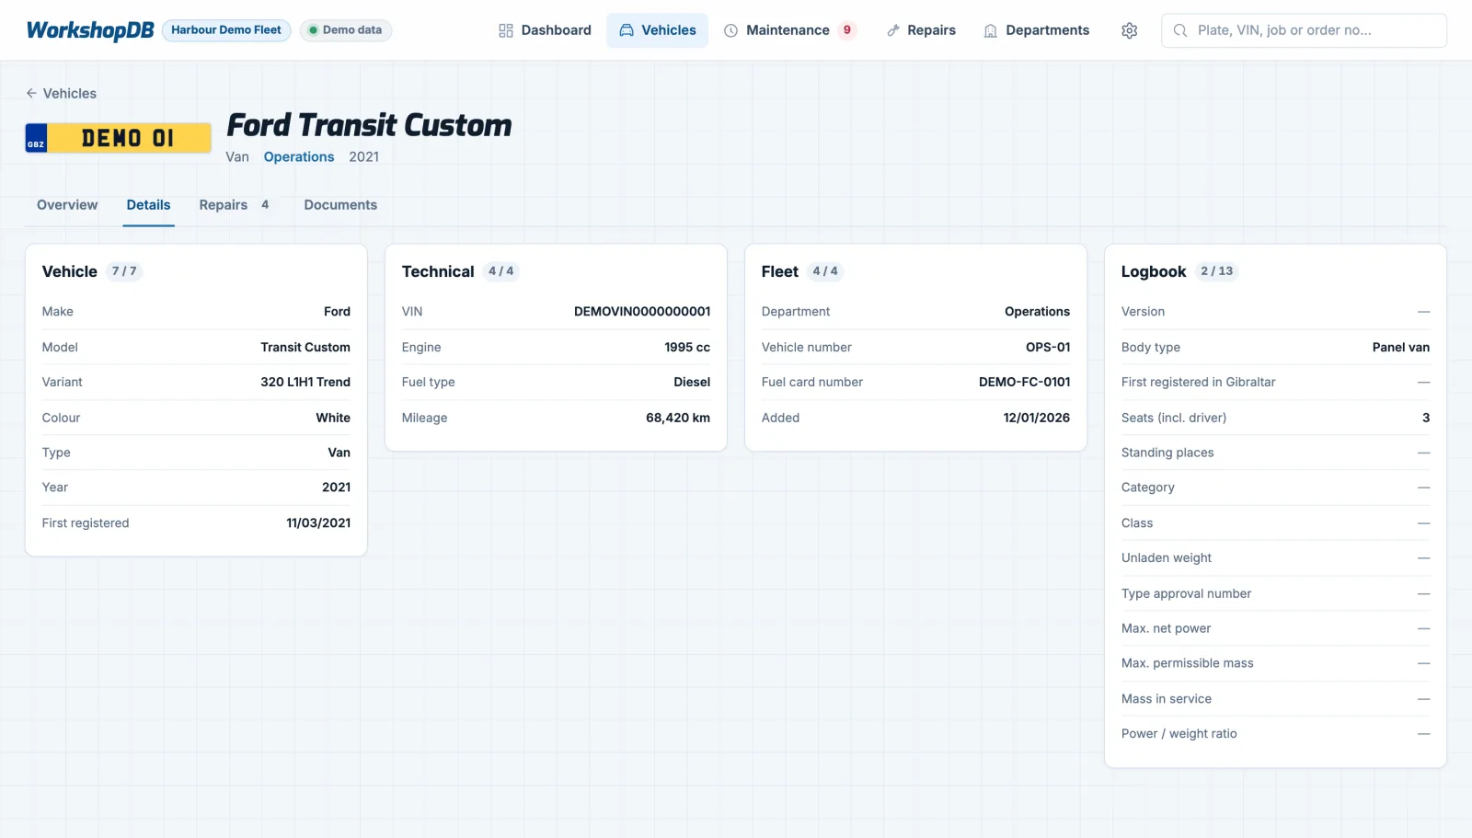Focus the plate, VIN or order search field
This screenshot has width=1472, height=838.
(1304, 30)
